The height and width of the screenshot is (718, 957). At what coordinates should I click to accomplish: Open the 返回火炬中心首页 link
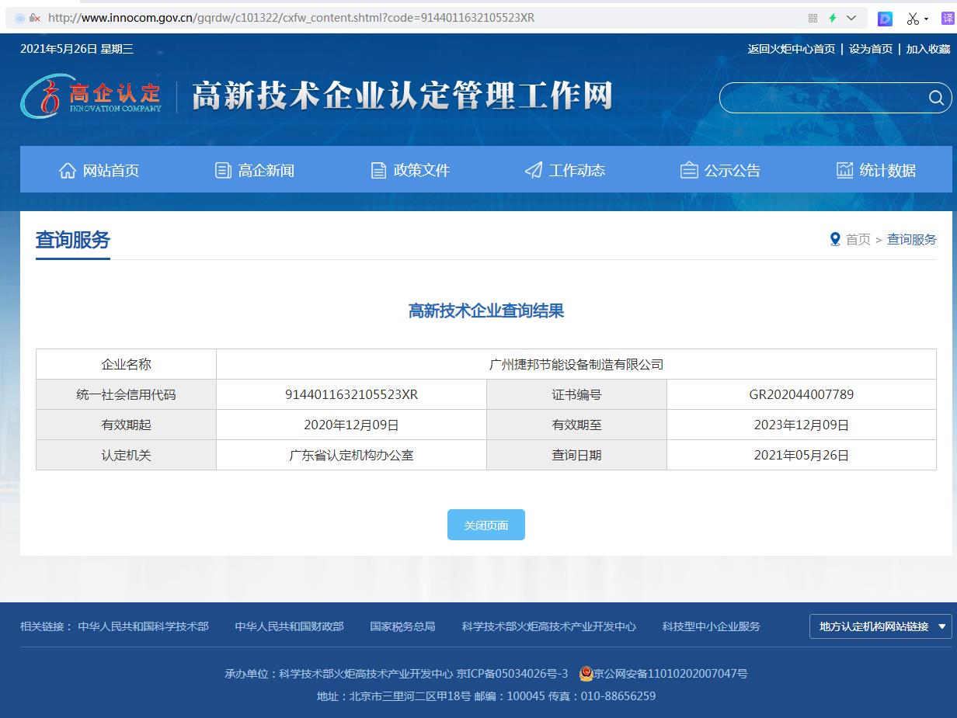tap(791, 48)
